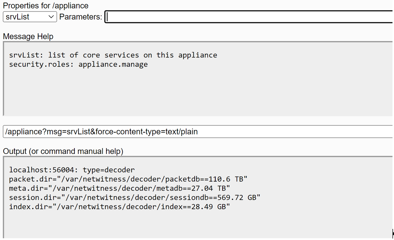Open the srvList message dropdown

pos(30,17)
